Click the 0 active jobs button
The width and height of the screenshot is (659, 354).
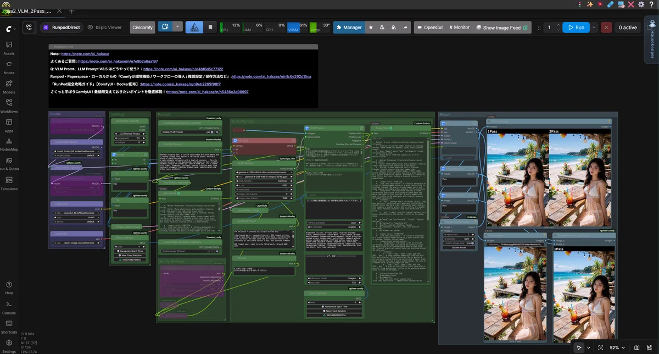click(628, 27)
